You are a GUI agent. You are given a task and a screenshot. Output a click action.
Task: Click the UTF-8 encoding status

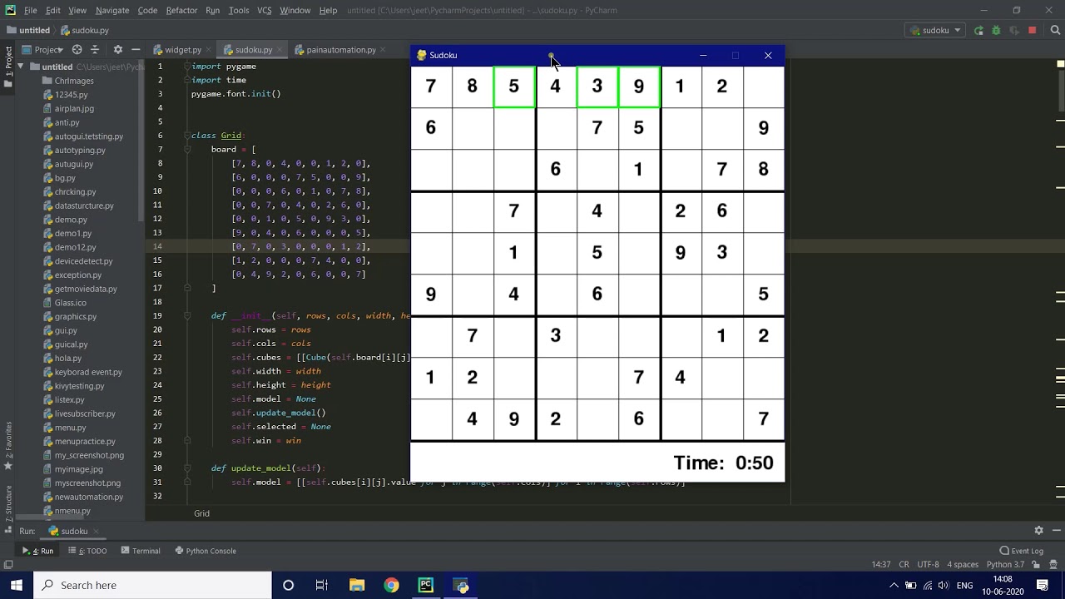point(928,565)
